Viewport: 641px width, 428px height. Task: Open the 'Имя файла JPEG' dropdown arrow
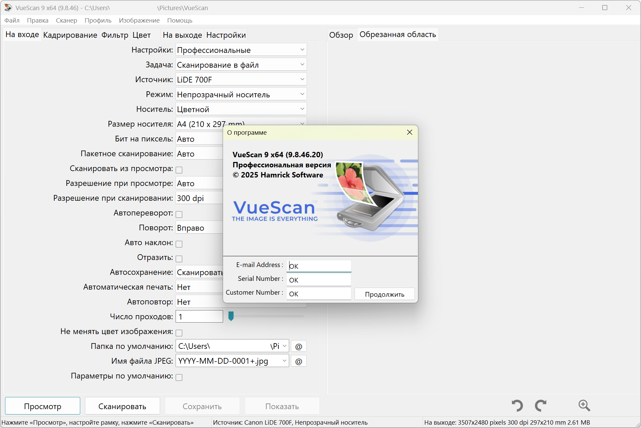tap(284, 361)
